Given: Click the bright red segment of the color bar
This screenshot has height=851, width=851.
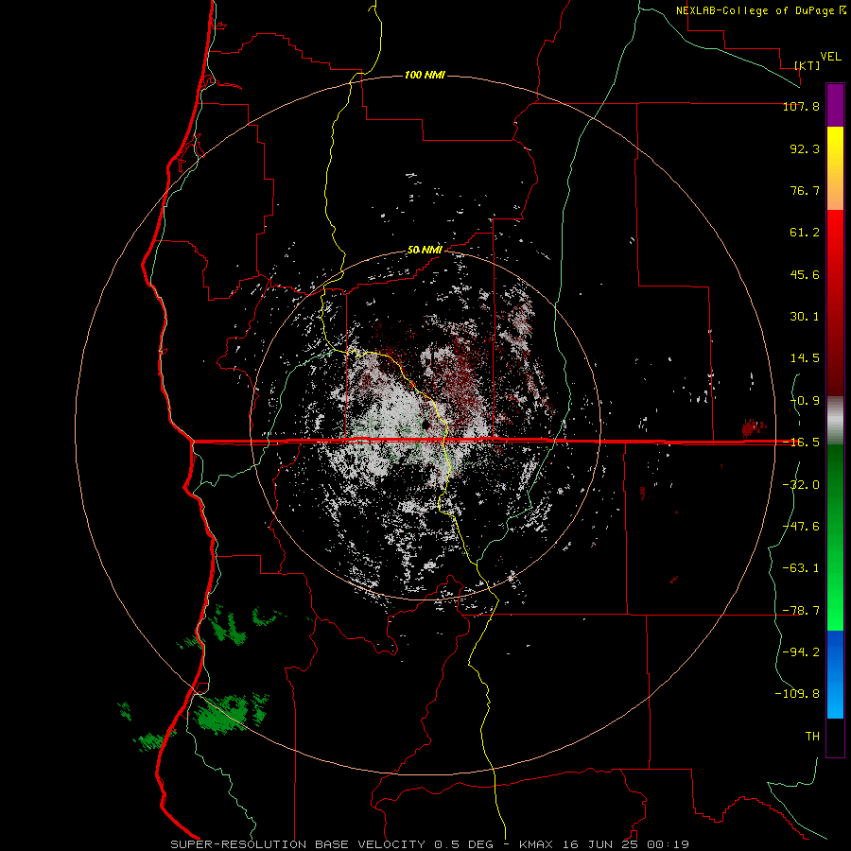Looking at the screenshot, I should [x=835, y=239].
